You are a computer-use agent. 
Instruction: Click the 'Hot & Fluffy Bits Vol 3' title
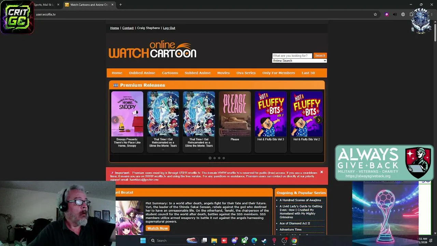pyautogui.click(x=271, y=139)
